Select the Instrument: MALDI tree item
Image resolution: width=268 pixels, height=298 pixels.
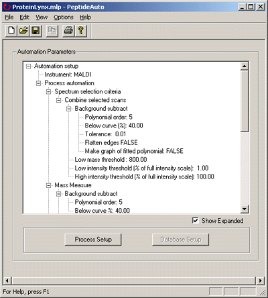(x=68, y=74)
